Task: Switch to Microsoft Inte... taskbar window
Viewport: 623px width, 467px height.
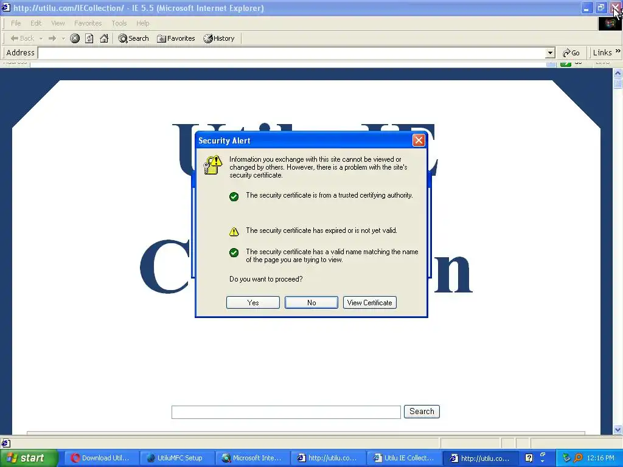Action: tap(252, 458)
